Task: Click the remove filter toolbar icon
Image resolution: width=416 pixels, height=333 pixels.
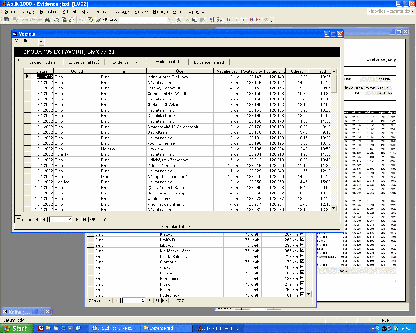Action: click(178, 20)
